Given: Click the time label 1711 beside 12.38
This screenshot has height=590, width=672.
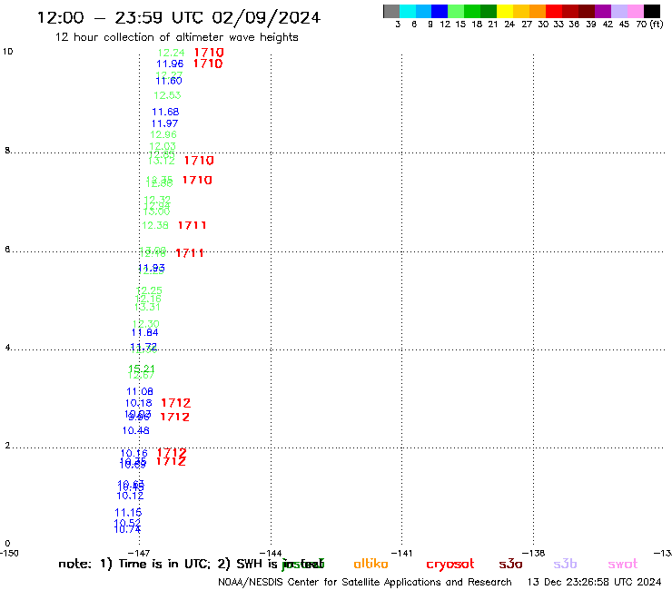Looking at the screenshot, I should [x=192, y=225].
